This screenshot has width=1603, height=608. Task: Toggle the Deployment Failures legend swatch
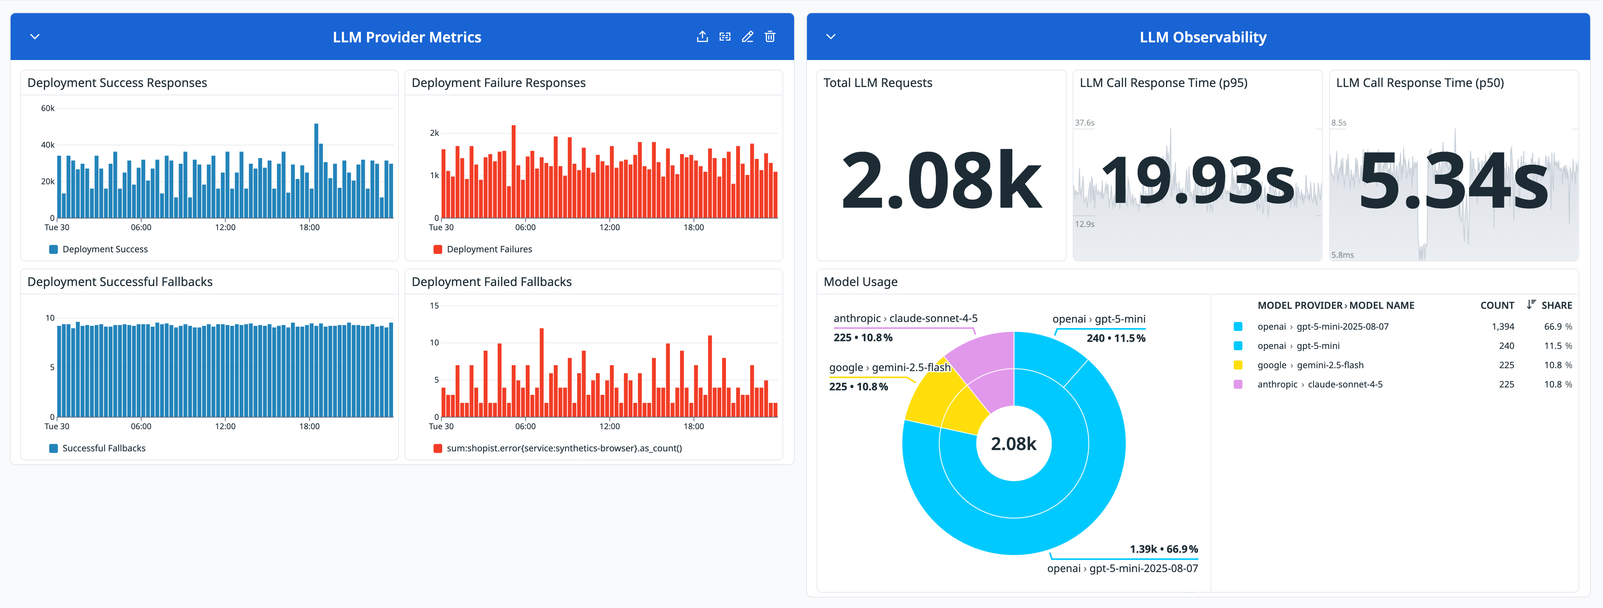click(437, 249)
